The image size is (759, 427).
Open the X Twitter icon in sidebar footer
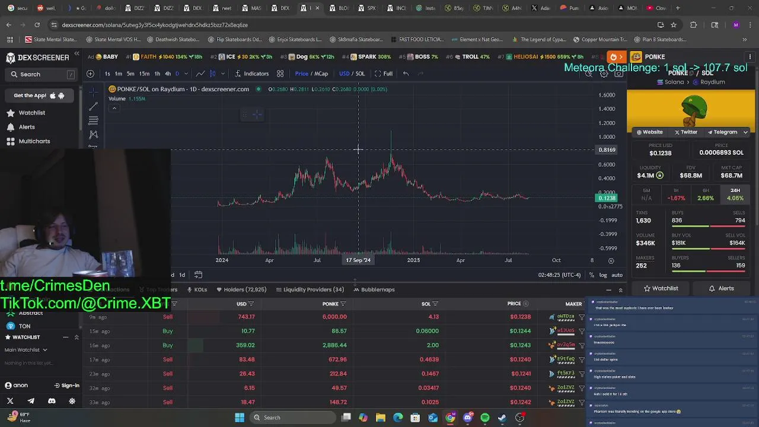(10, 401)
